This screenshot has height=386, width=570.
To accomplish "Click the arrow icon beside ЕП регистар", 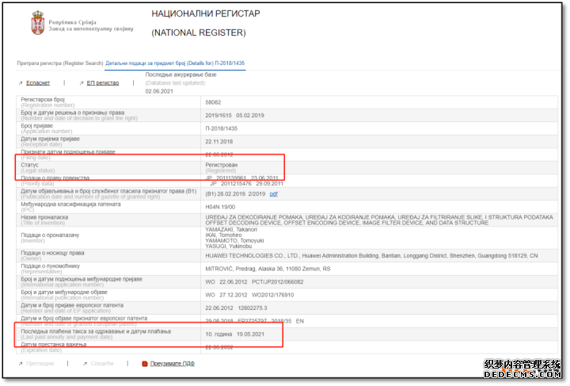I will (x=80, y=82).
